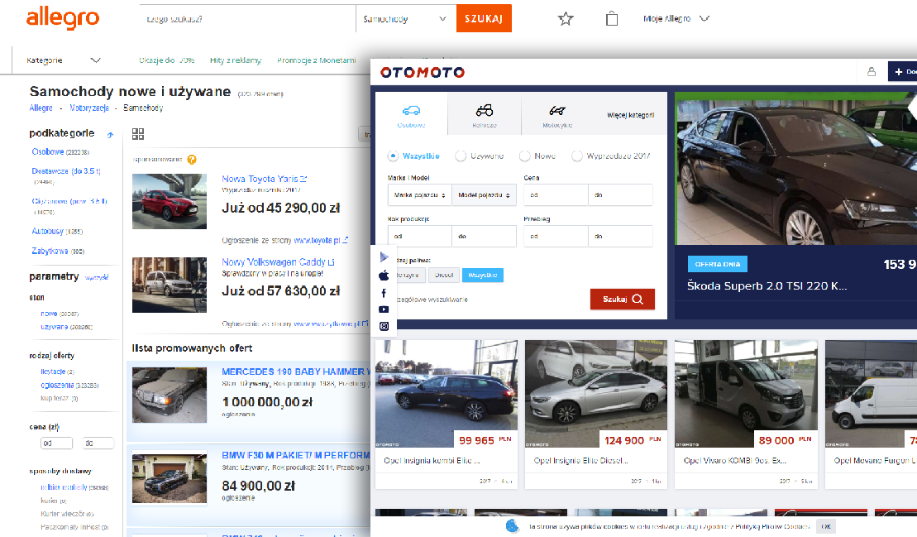
Task: Open BMW F30 M Pakiet listing title
Action: [x=296, y=455]
